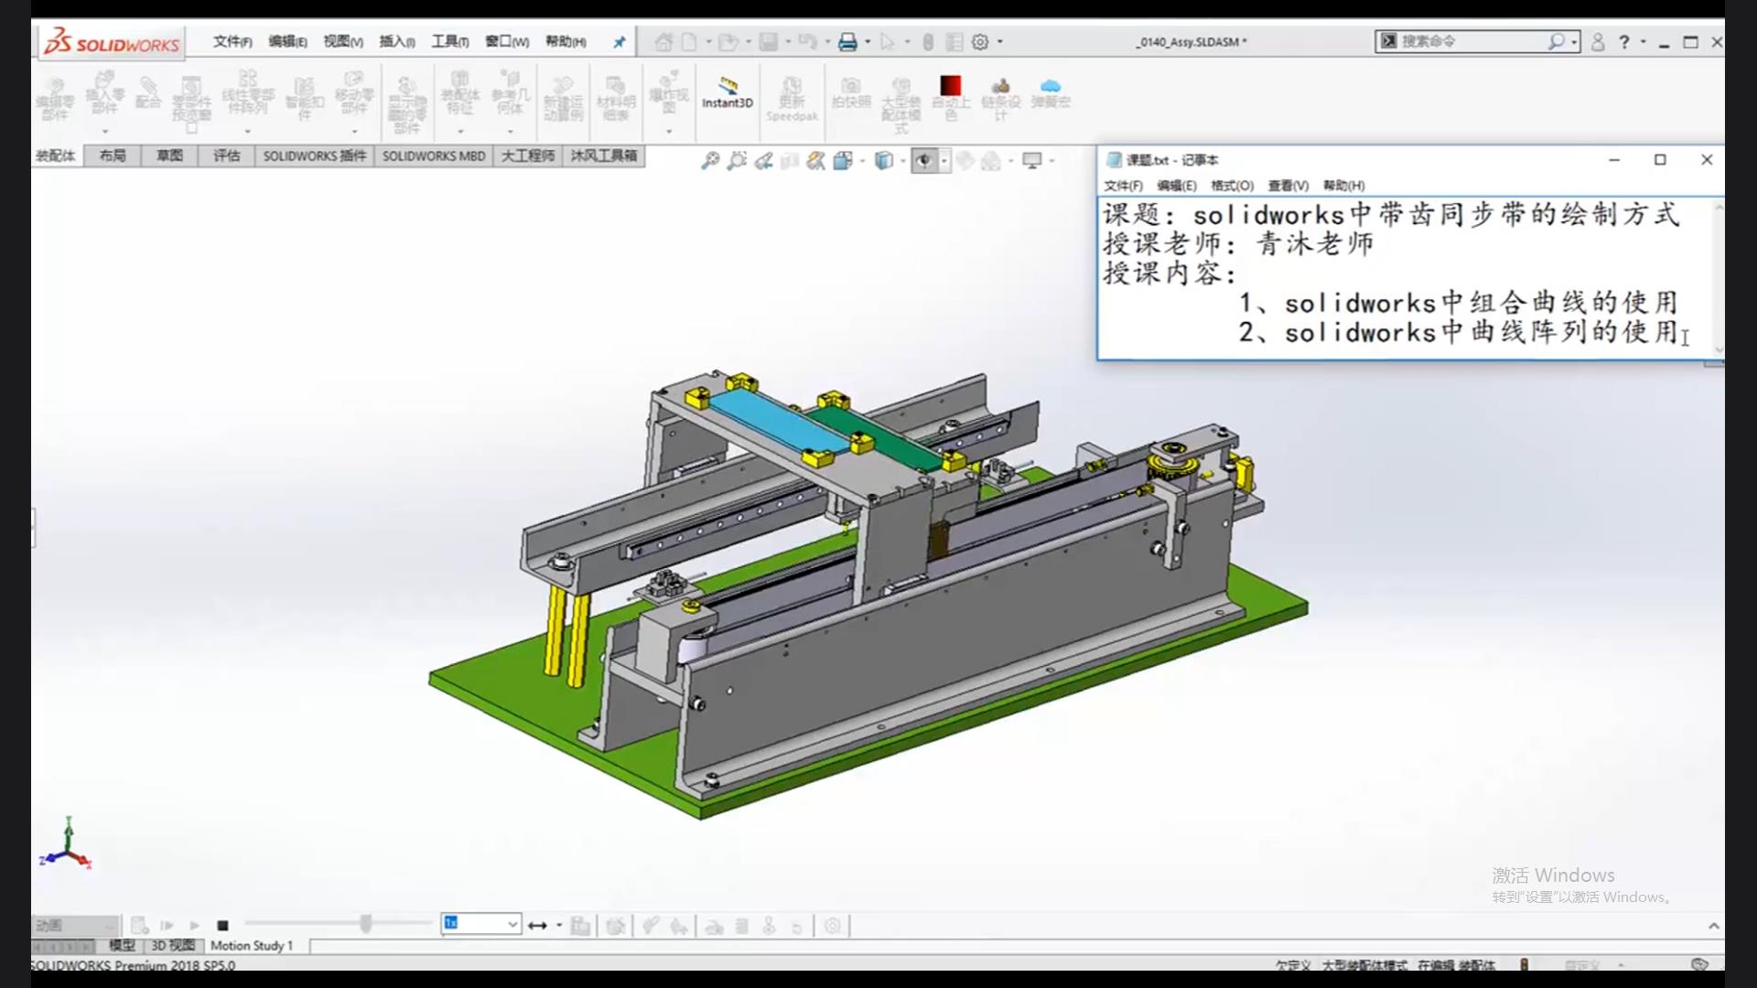Toggle the hide/show items eye icon
The image size is (1757, 988).
tap(924, 161)
